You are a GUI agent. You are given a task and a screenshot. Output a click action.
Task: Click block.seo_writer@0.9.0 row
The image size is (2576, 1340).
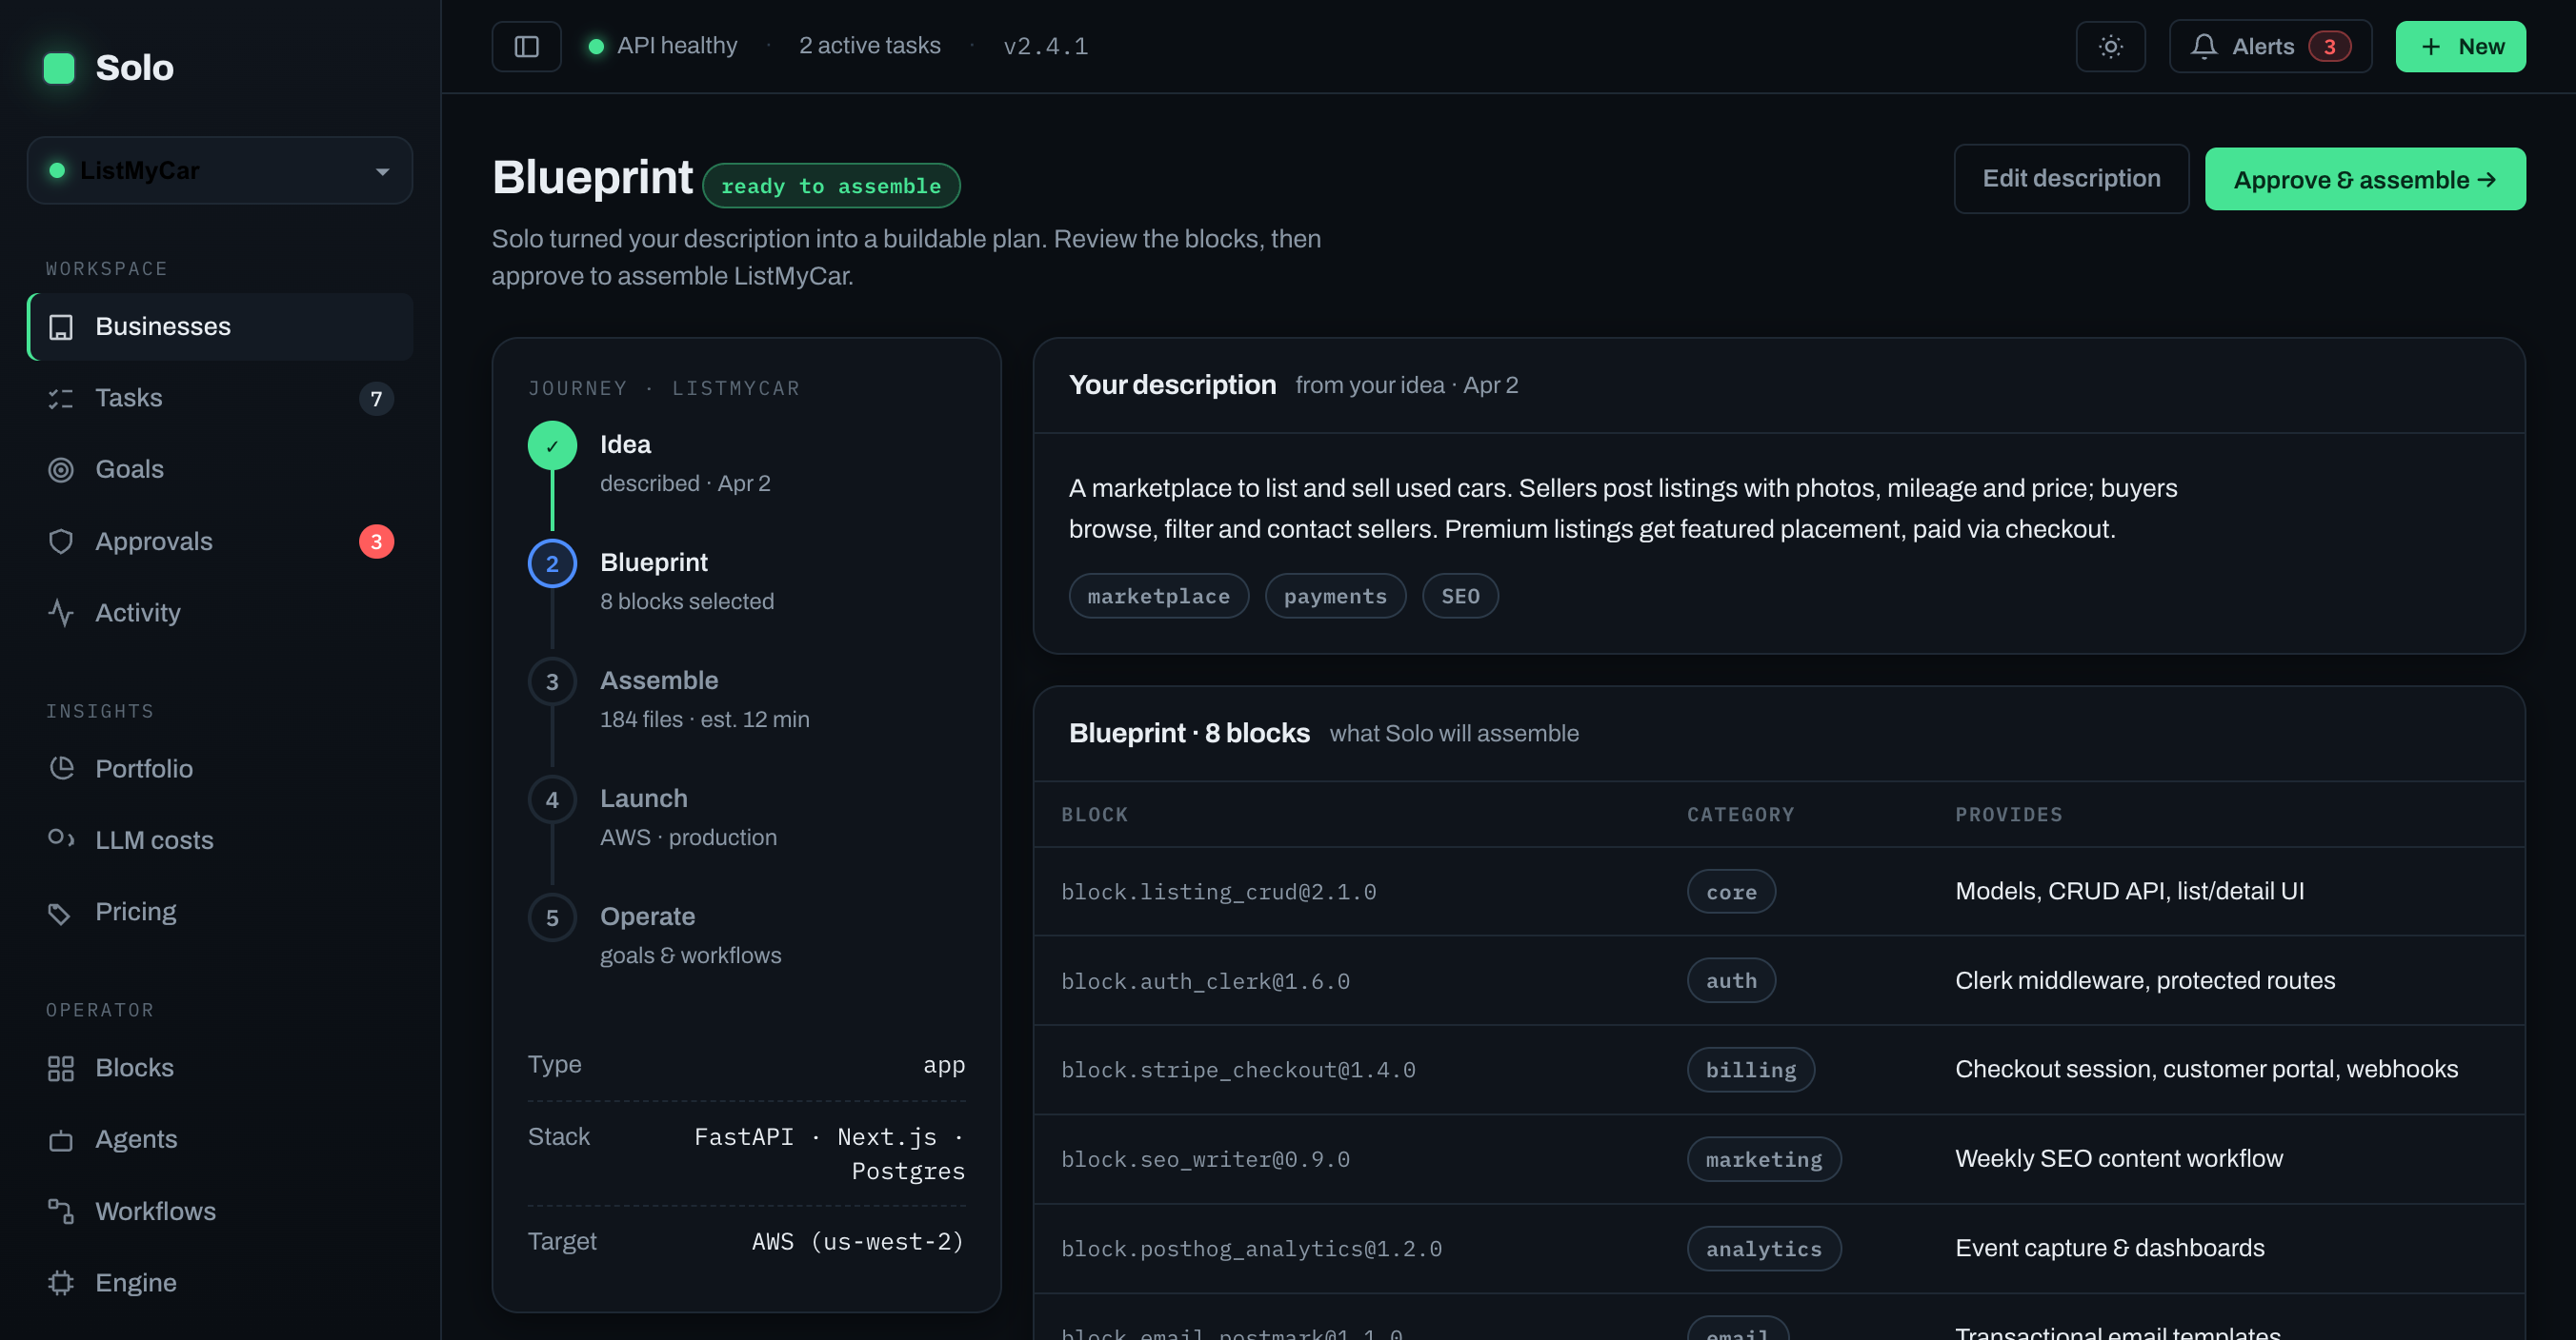pos(1779,1159)
